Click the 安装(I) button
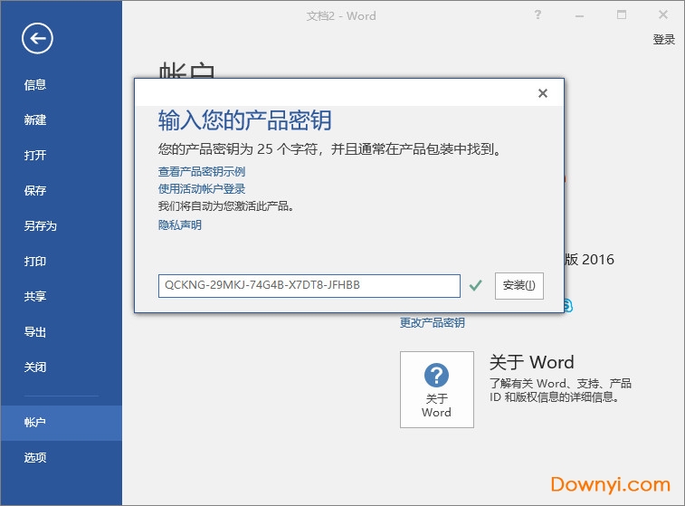The width and height of the screenshot is (685, 506). coord(519,286)
